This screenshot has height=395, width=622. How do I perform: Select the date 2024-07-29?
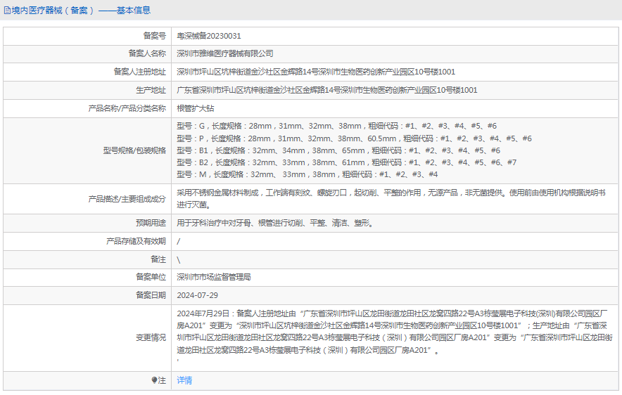(197, 295)
